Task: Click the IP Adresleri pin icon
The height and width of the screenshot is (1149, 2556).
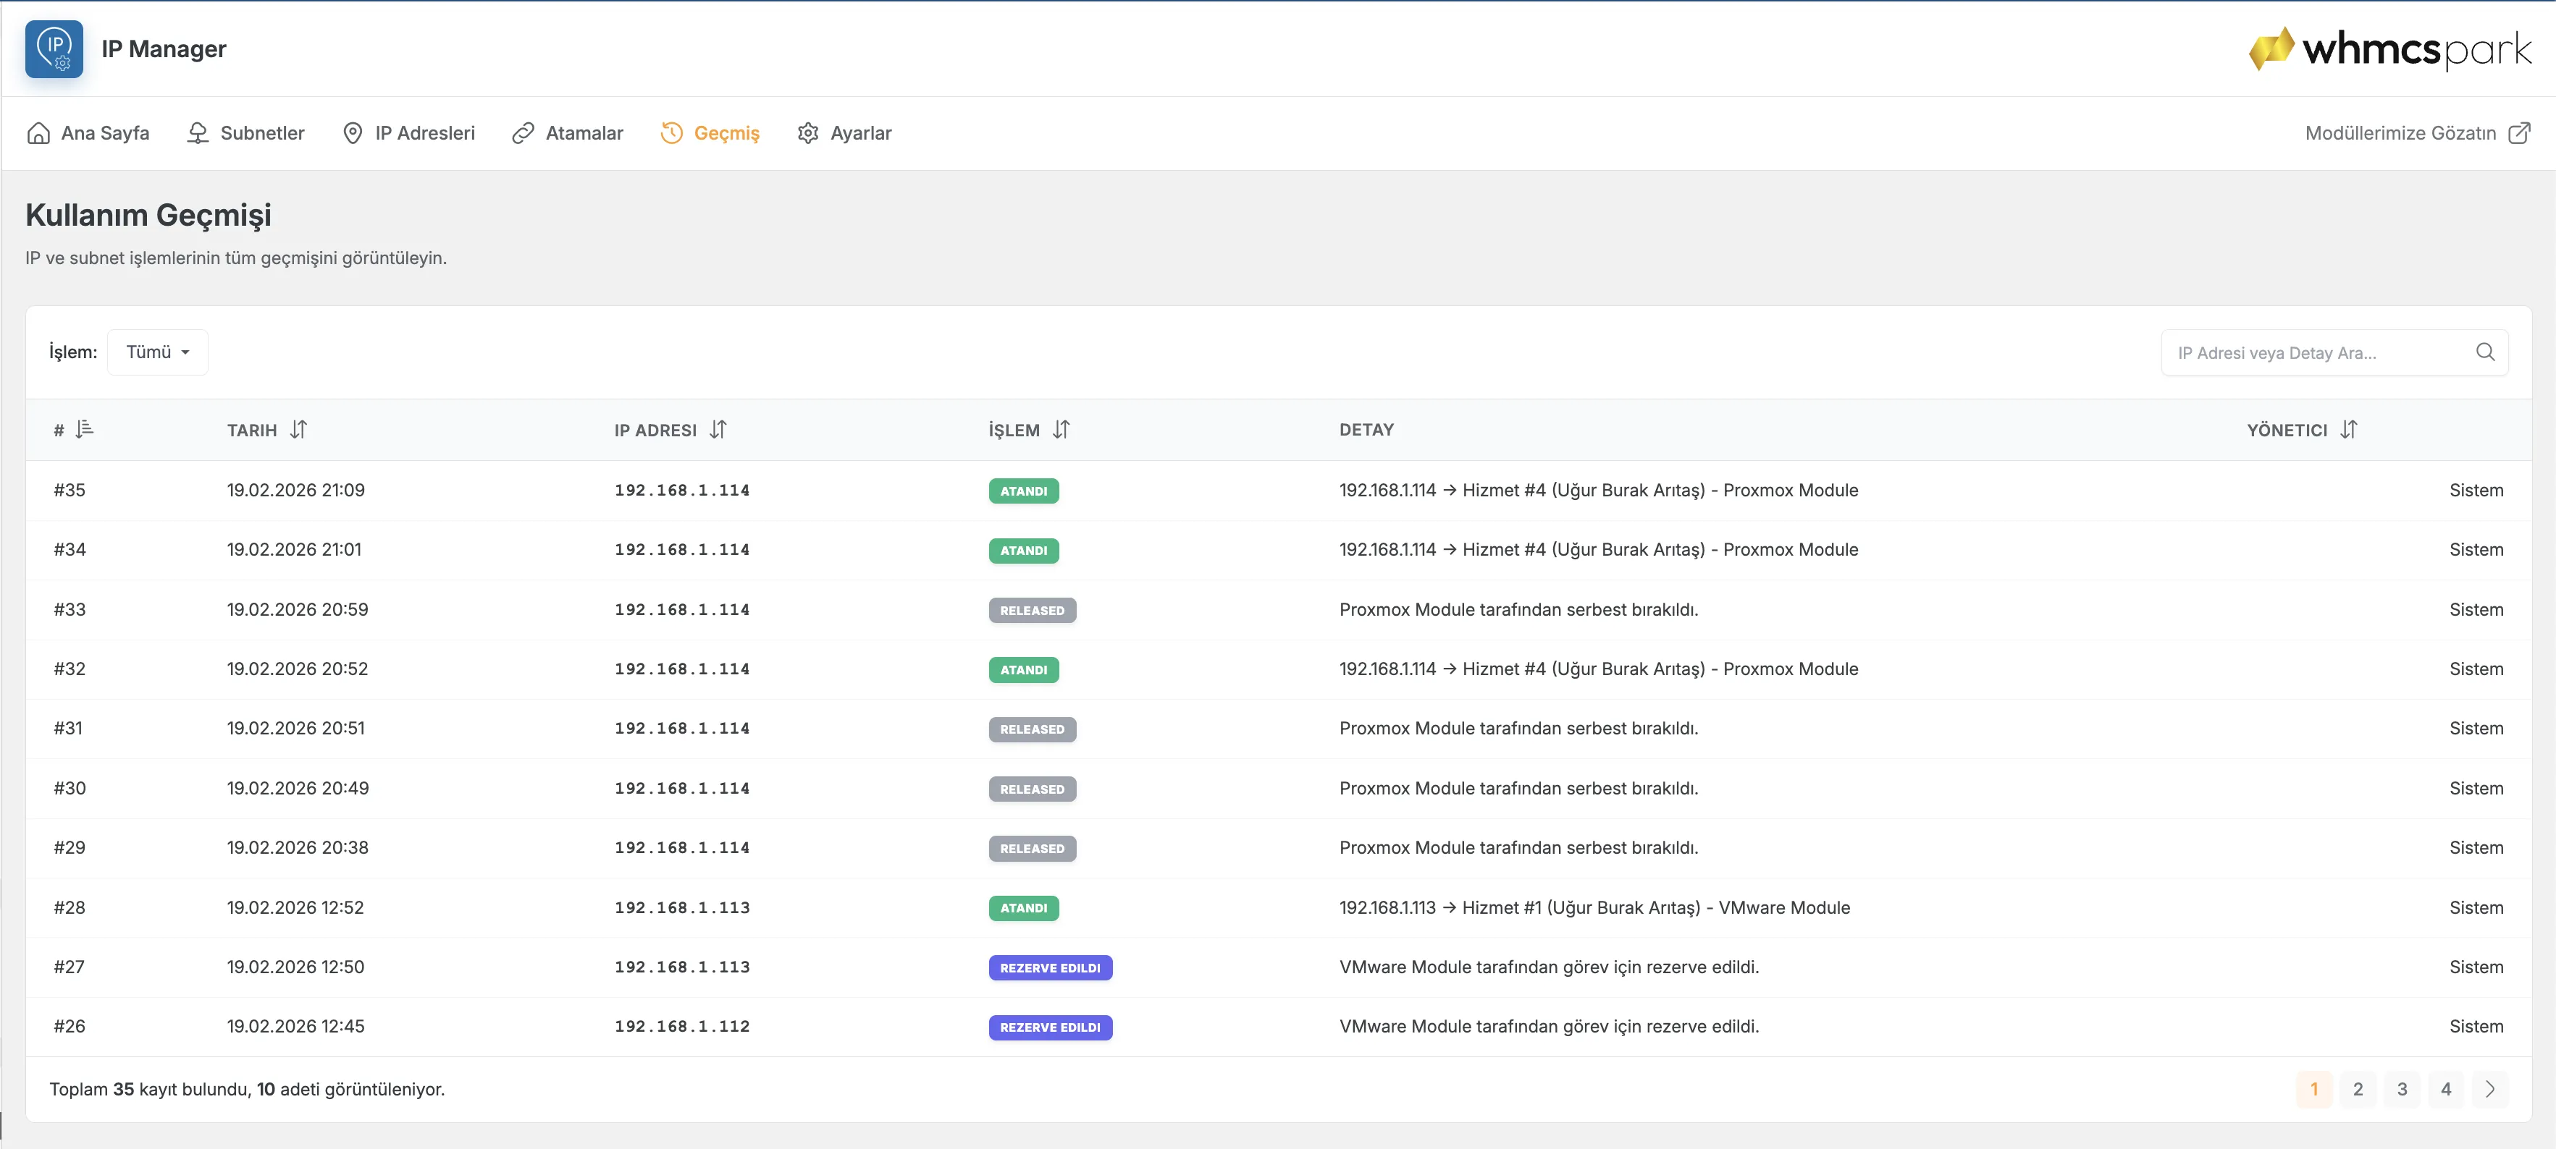Action: point(352,133)
